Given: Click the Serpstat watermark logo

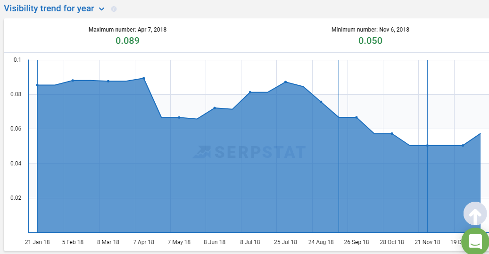Looking at the screenshot, I should click(x=249, y=152).
